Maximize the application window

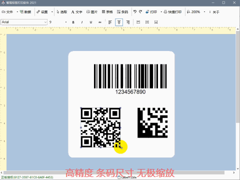click(223, 2)
